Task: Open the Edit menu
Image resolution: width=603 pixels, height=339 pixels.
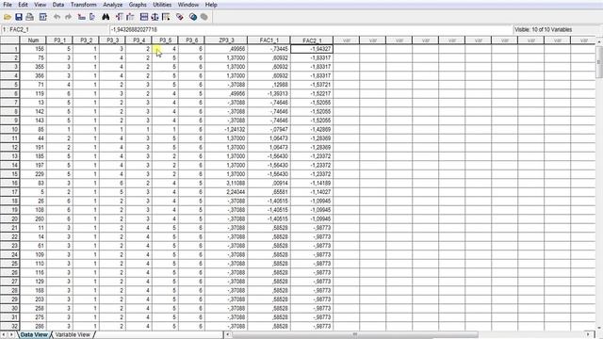Action: [x=23, y=5]
